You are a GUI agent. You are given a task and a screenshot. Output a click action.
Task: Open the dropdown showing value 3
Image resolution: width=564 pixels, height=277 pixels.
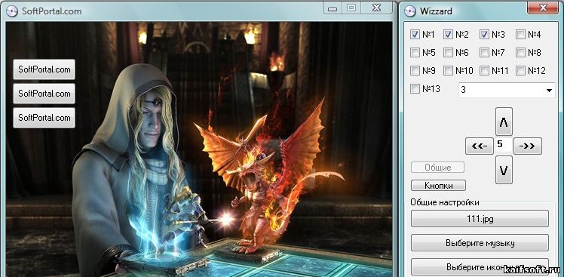pyautogui.click(x=507, y=90)
